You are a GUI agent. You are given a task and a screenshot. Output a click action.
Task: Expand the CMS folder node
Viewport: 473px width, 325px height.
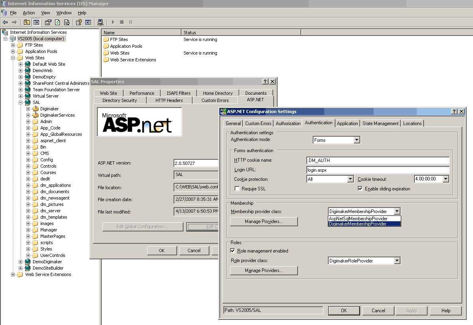(28, 153)
